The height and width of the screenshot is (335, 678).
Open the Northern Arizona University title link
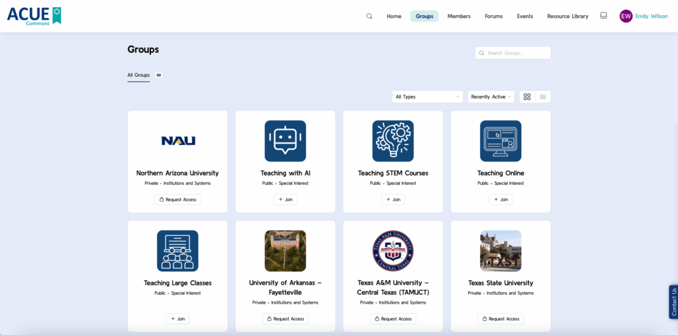[x=177, y=173]
